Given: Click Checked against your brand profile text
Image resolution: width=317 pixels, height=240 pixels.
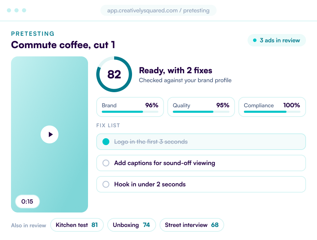Looking at the screenshot, I should [x=185, y=80].
